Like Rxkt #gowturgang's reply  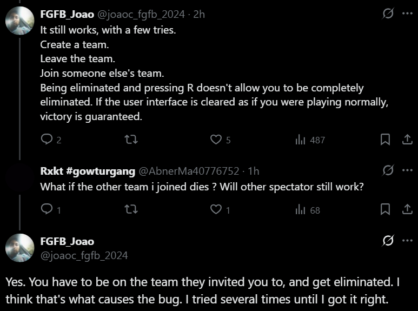[216, 209]
